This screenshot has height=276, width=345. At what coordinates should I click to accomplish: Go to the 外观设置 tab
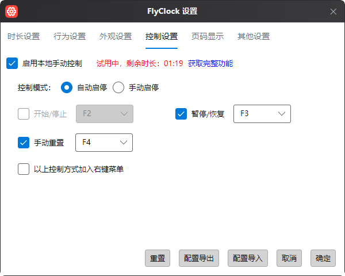pyautogui.click(x=116, y=36)
